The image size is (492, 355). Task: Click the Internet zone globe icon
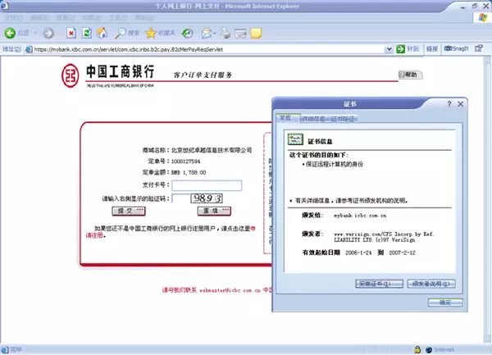pyautogui.click(x=429, y=349)
